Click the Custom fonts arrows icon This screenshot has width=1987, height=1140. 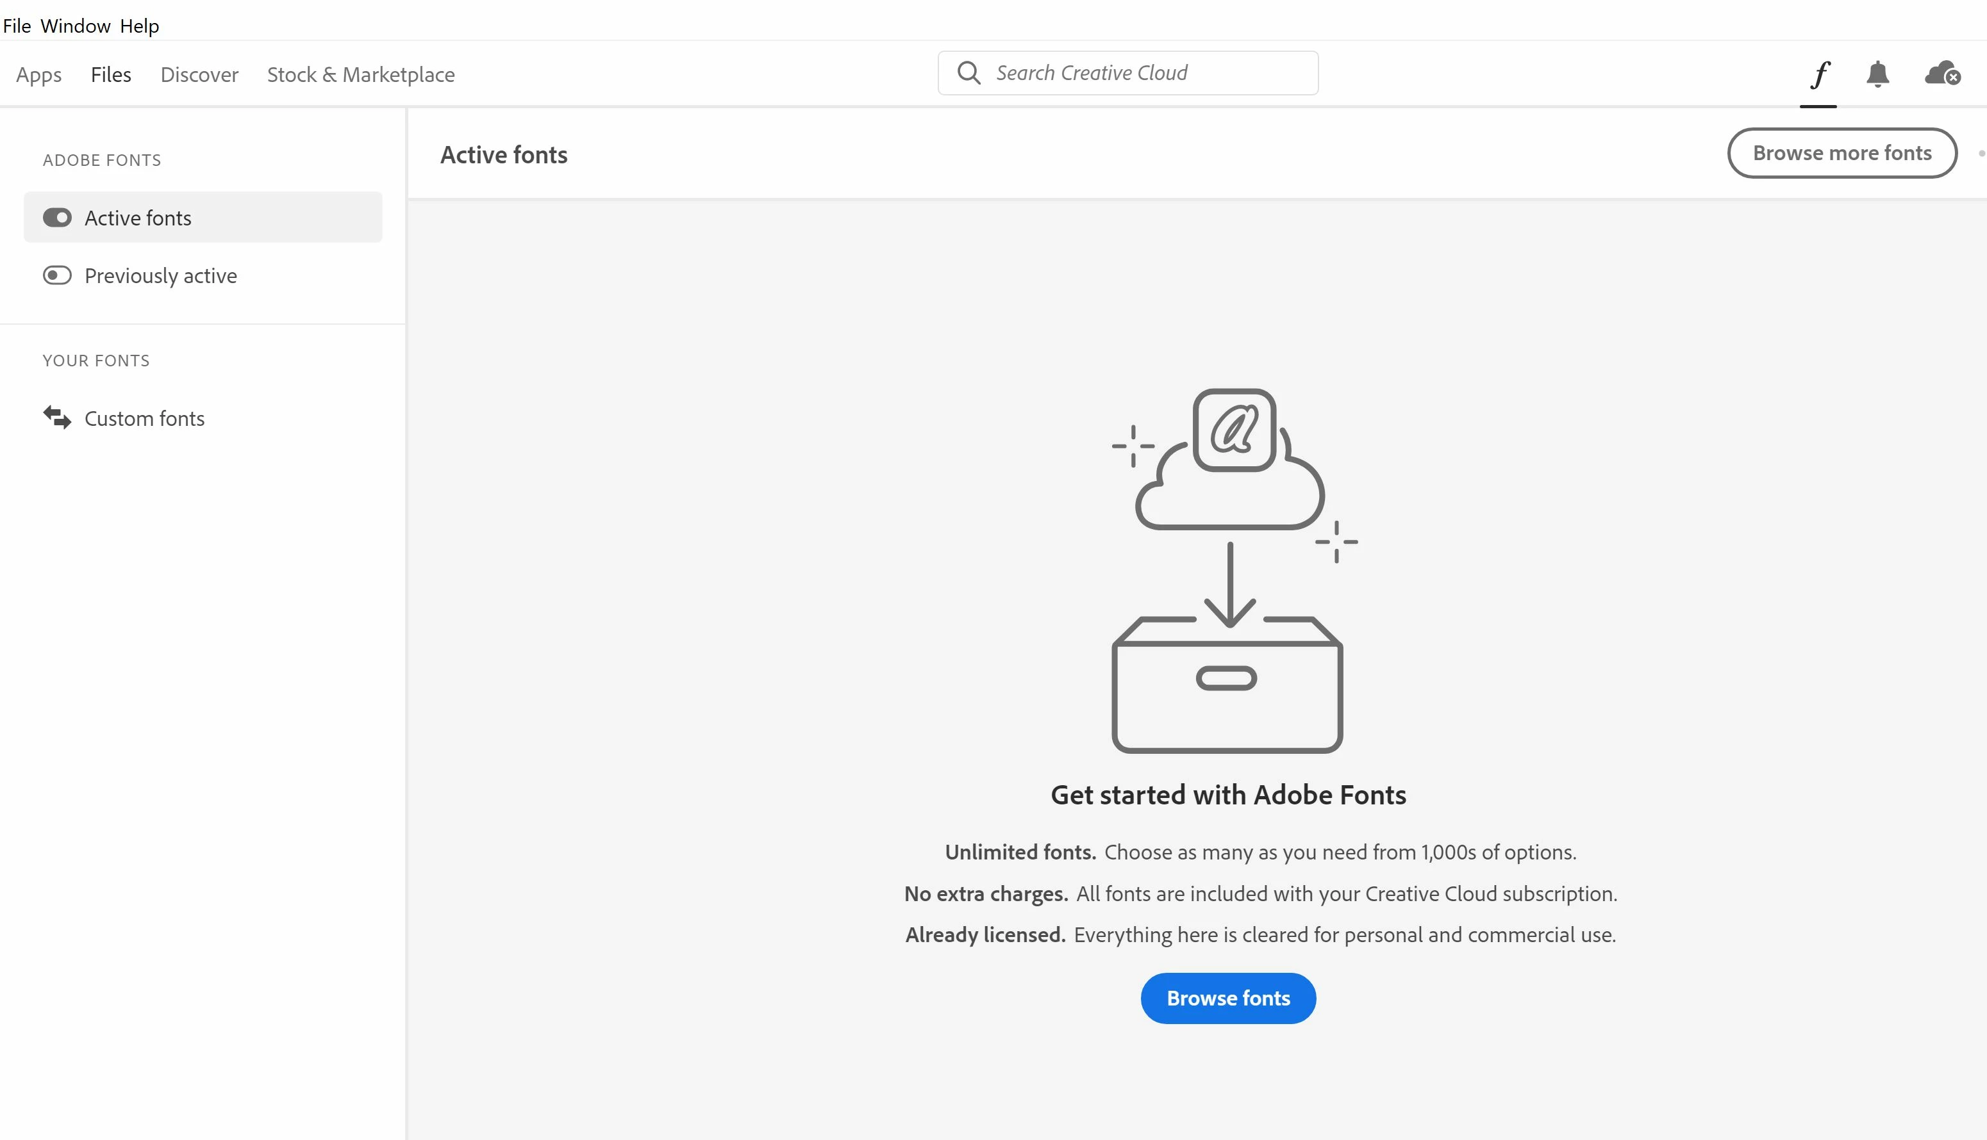coord(57,418)
